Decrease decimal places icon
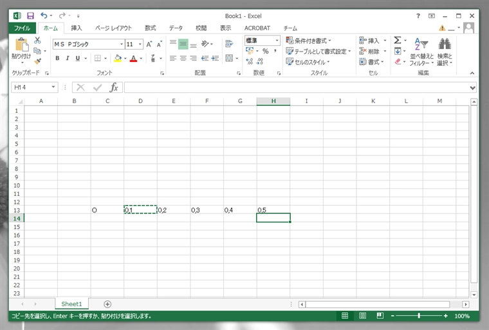The height and width of the screenshot is (330, 489). [260, 61]
